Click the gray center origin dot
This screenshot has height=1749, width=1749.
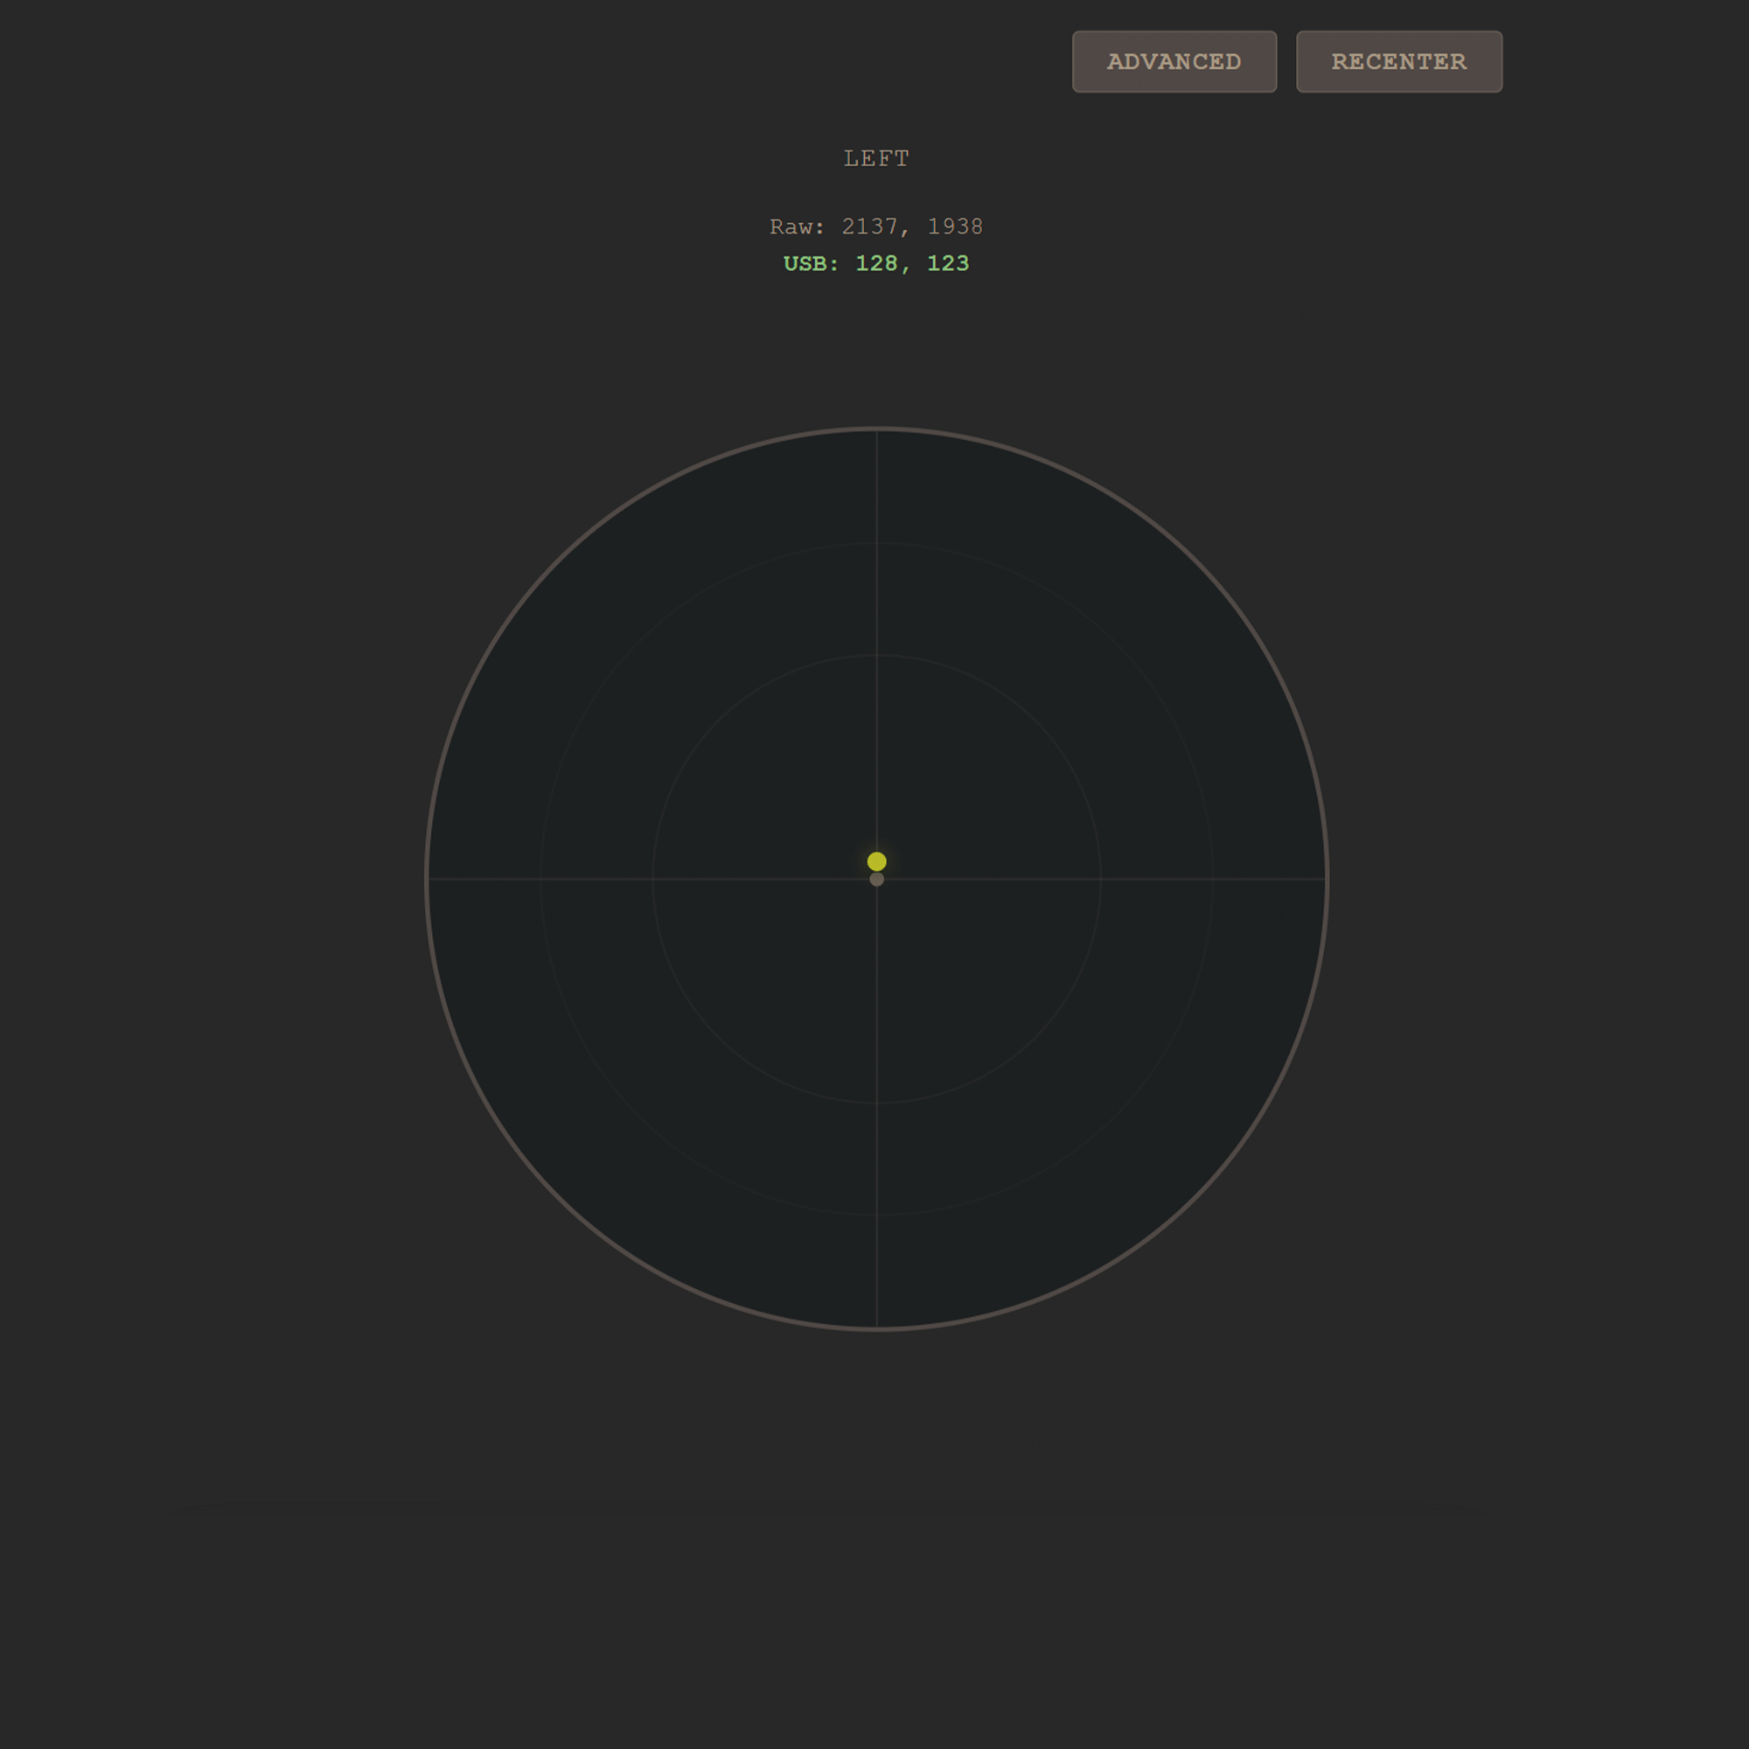point(876,880)
